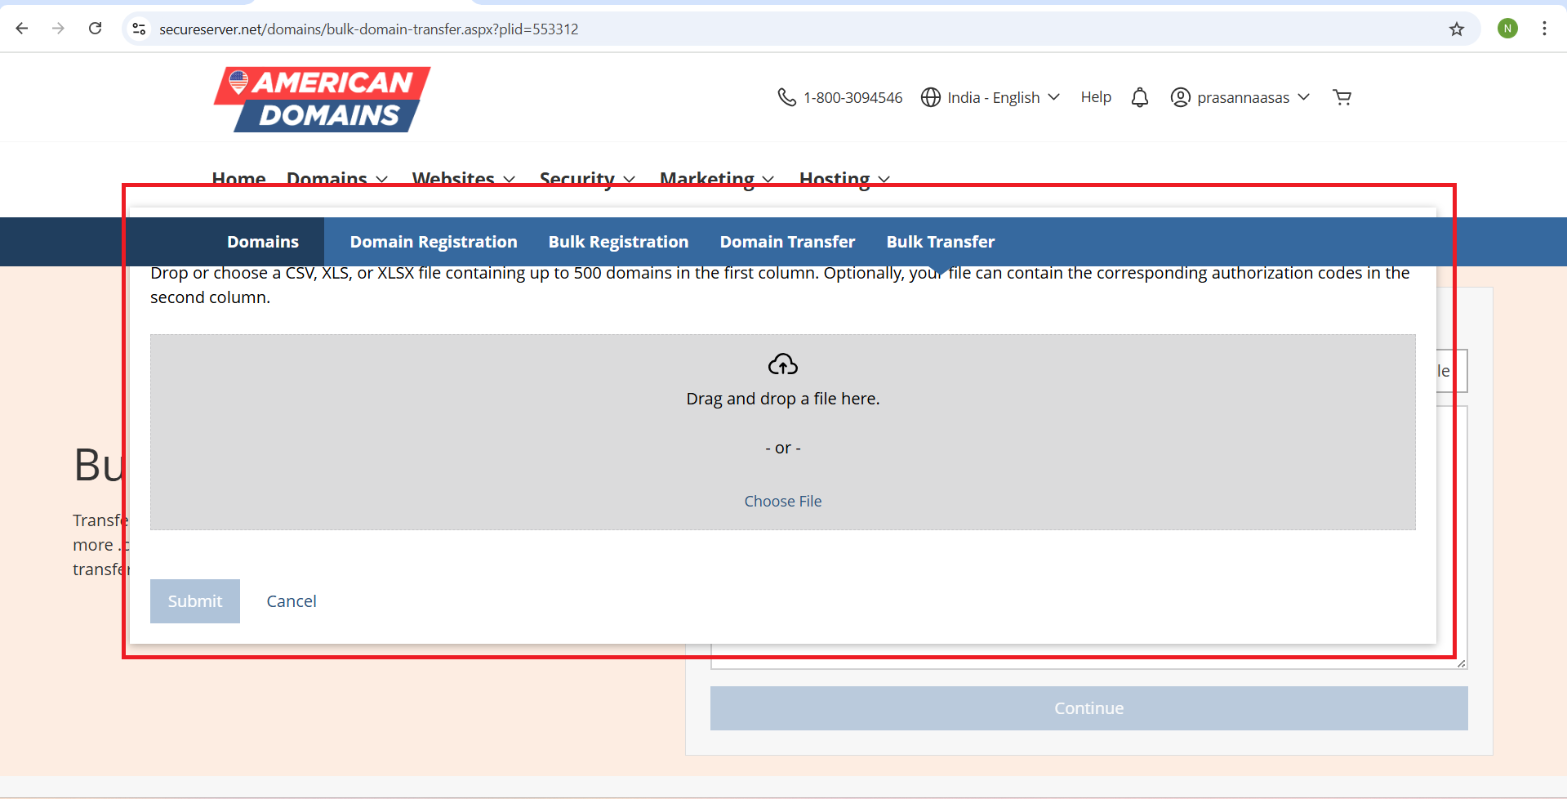Open the notifications bell
Image resolution: width=1567 pixels, height=799 pixels.
tap(1139, 97)
